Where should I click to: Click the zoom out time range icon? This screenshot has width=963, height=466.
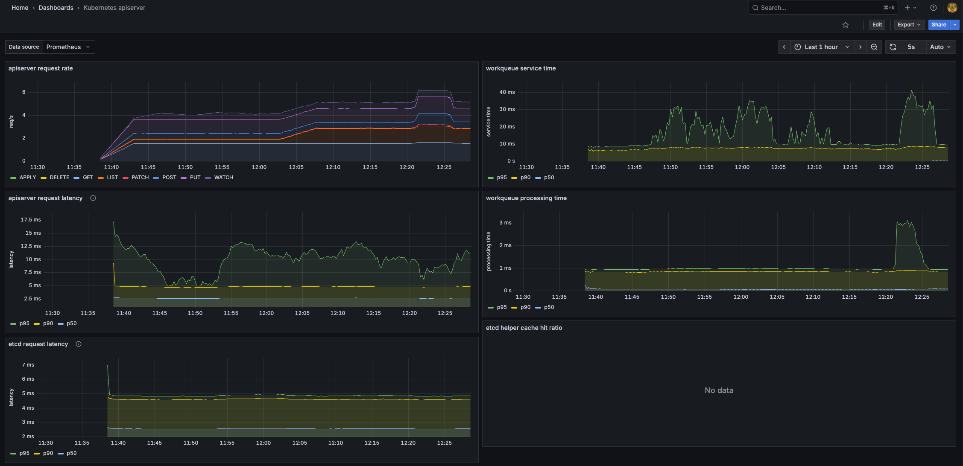[x=874, y=47]
